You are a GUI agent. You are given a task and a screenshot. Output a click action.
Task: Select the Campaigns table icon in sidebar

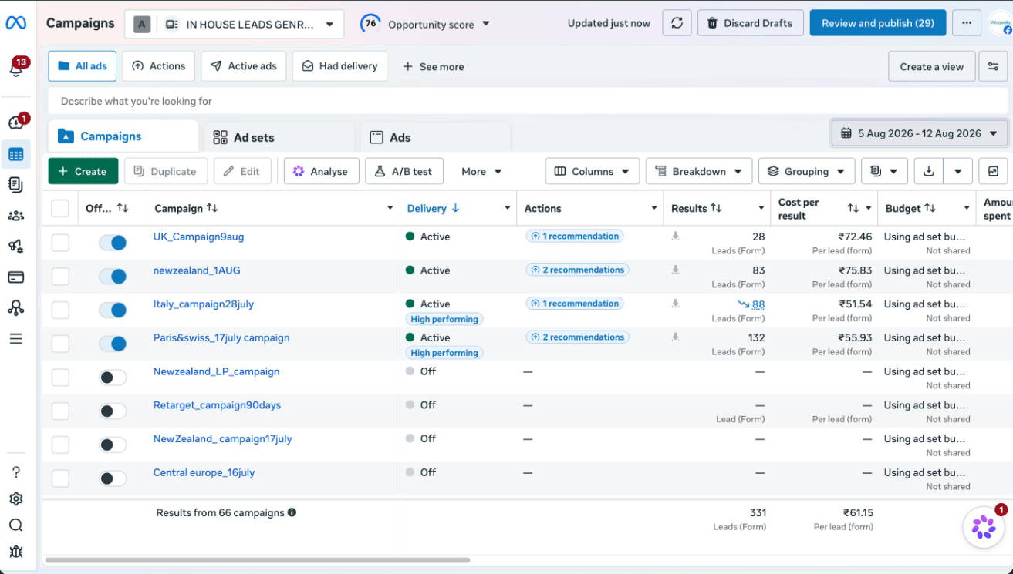point(16,154)
